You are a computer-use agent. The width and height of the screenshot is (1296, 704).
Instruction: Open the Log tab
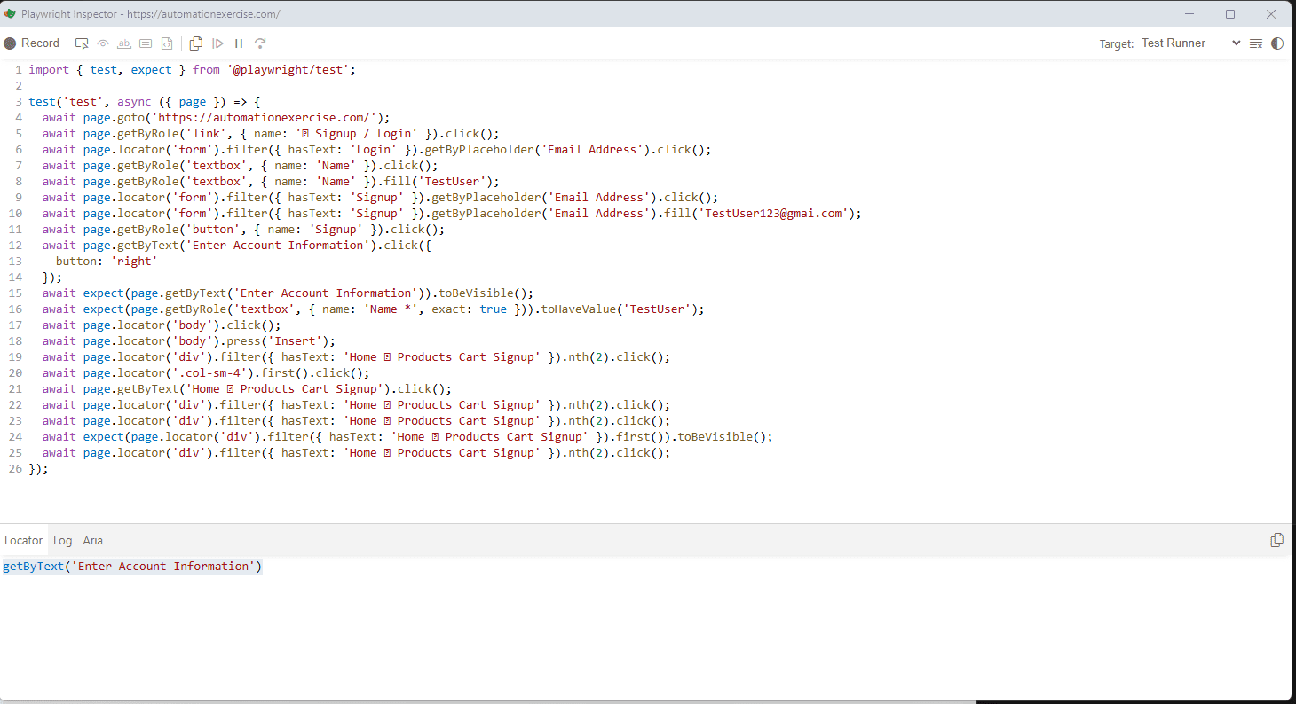62,540
